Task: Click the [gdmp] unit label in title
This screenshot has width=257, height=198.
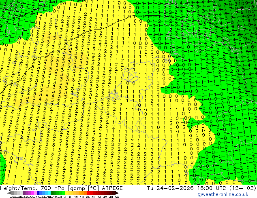Action: point(78,188)
